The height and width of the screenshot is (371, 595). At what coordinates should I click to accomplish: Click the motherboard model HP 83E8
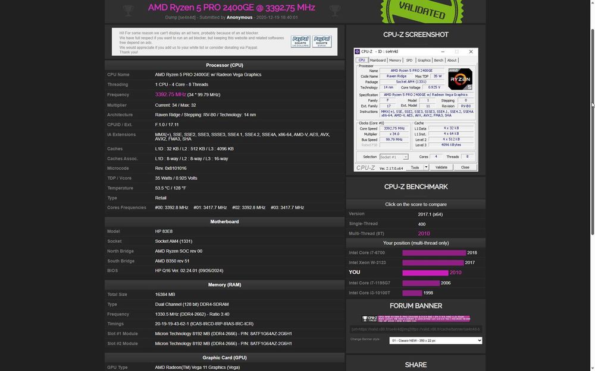pos(164,232)
